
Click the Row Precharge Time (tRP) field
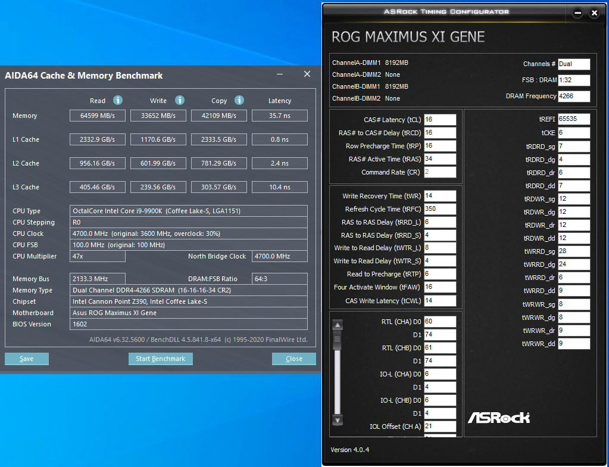440,146
